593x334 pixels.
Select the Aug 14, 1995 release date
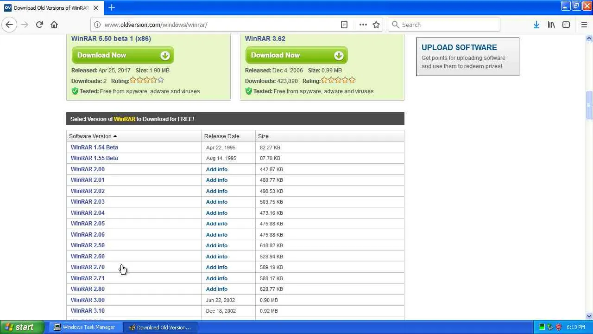click(x=221, y=158)
